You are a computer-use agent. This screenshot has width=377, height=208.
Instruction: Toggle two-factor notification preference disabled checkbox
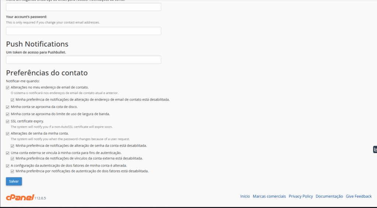pos(13,171)
